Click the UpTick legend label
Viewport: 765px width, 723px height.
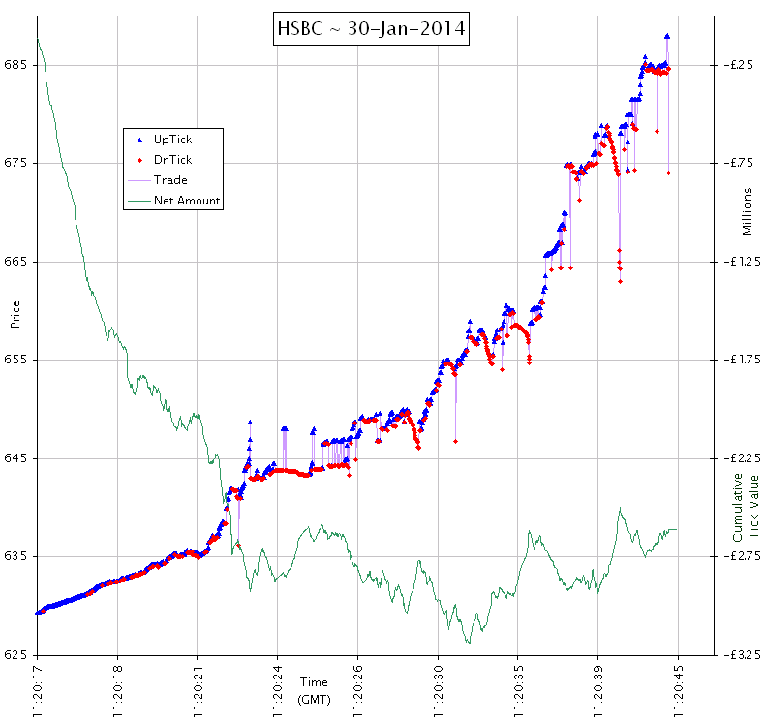pos(172,140)
